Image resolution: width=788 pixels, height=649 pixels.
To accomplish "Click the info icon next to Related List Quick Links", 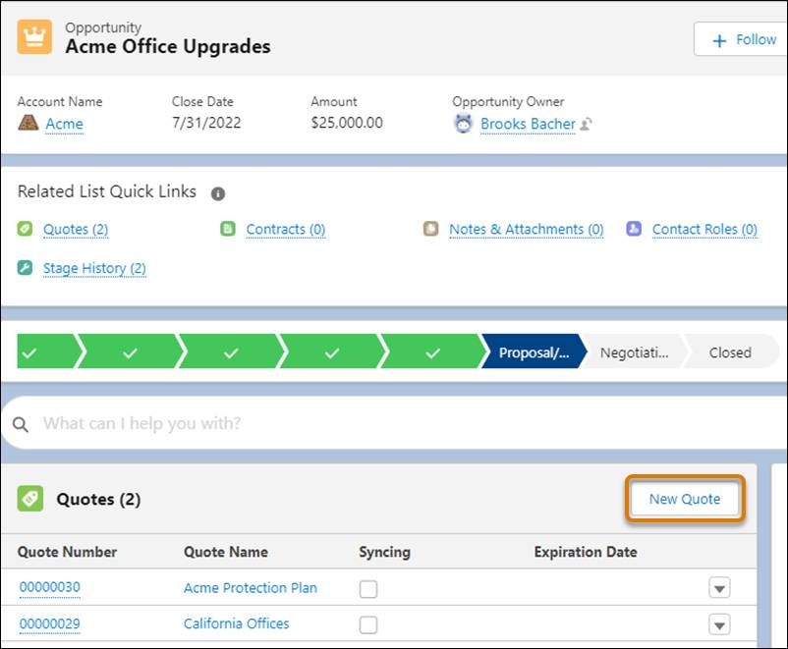I will (217, 192).
